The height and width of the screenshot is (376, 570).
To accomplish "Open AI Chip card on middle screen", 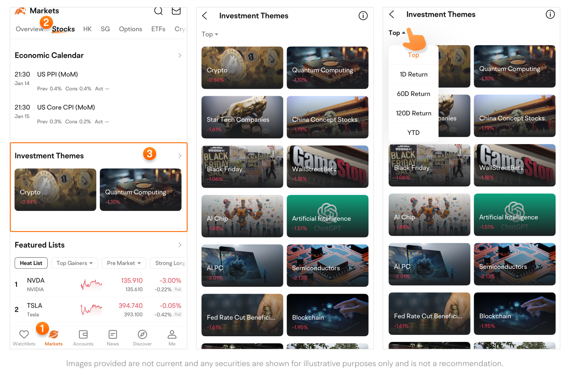I will pyautogui.click(x=242, y=216).
